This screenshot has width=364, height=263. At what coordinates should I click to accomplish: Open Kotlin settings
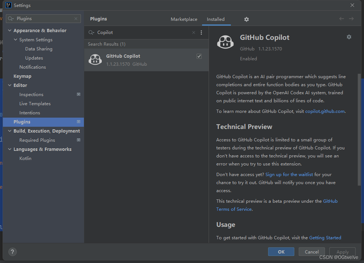[25, 159]
